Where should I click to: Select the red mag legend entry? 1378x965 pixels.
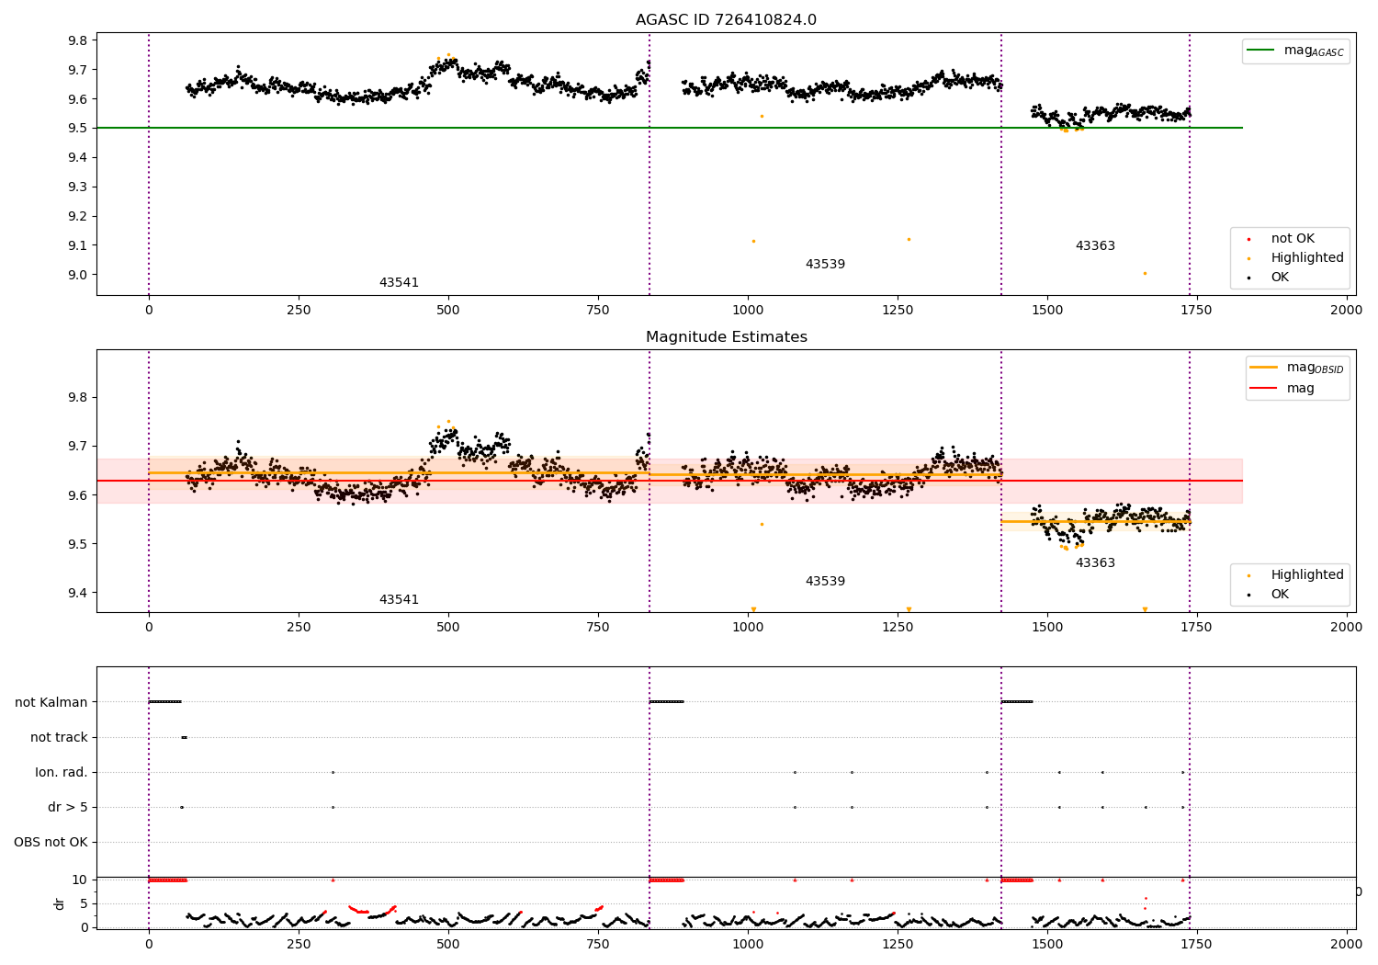(x=1282, y=389)
